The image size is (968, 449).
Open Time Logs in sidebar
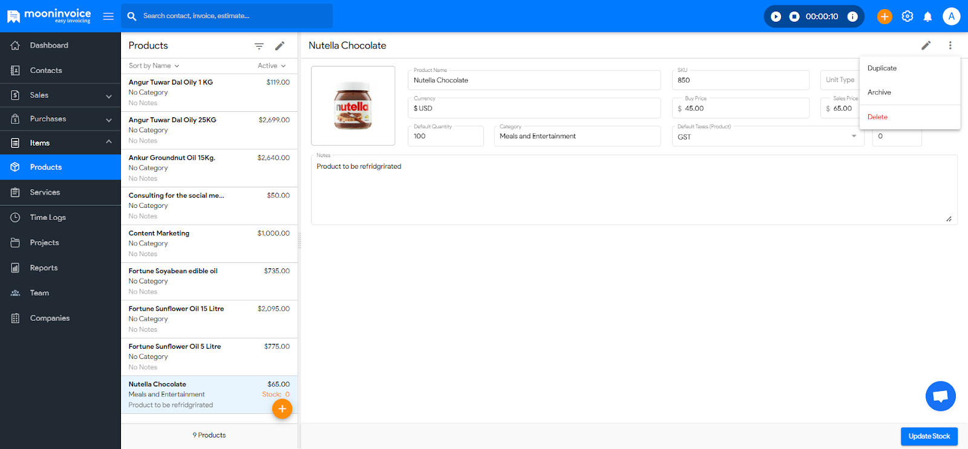(x=60, y=218)
